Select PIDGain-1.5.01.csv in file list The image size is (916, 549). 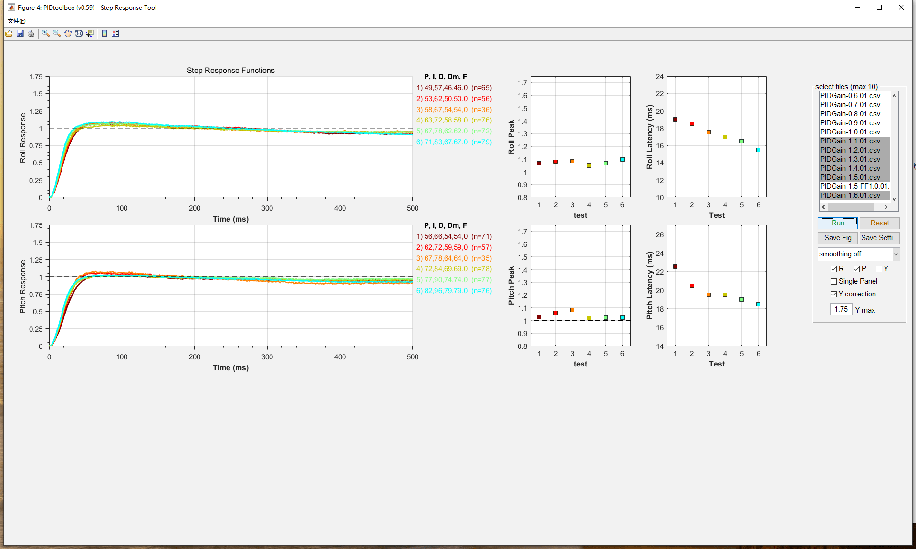(854, 177)
